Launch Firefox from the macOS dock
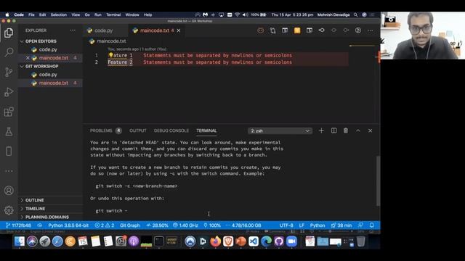Image resolution: width=465 pixels, height=261 pixels. [215, 241]
